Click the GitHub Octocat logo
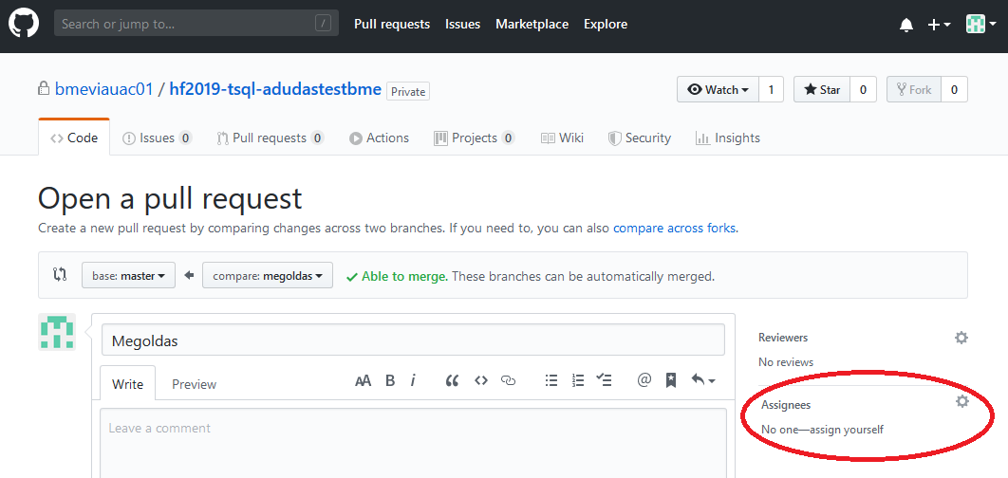Screen dimensions: 1008x478 click(x=24, y=24)
